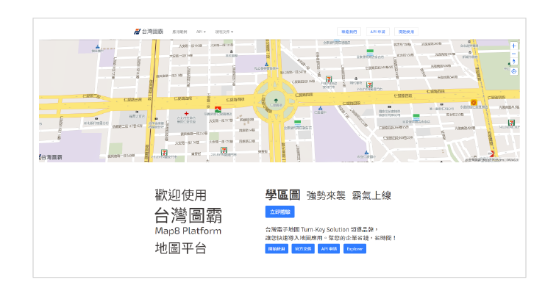Open the API dropdown in the navigation bar

[x=201, y=32]
